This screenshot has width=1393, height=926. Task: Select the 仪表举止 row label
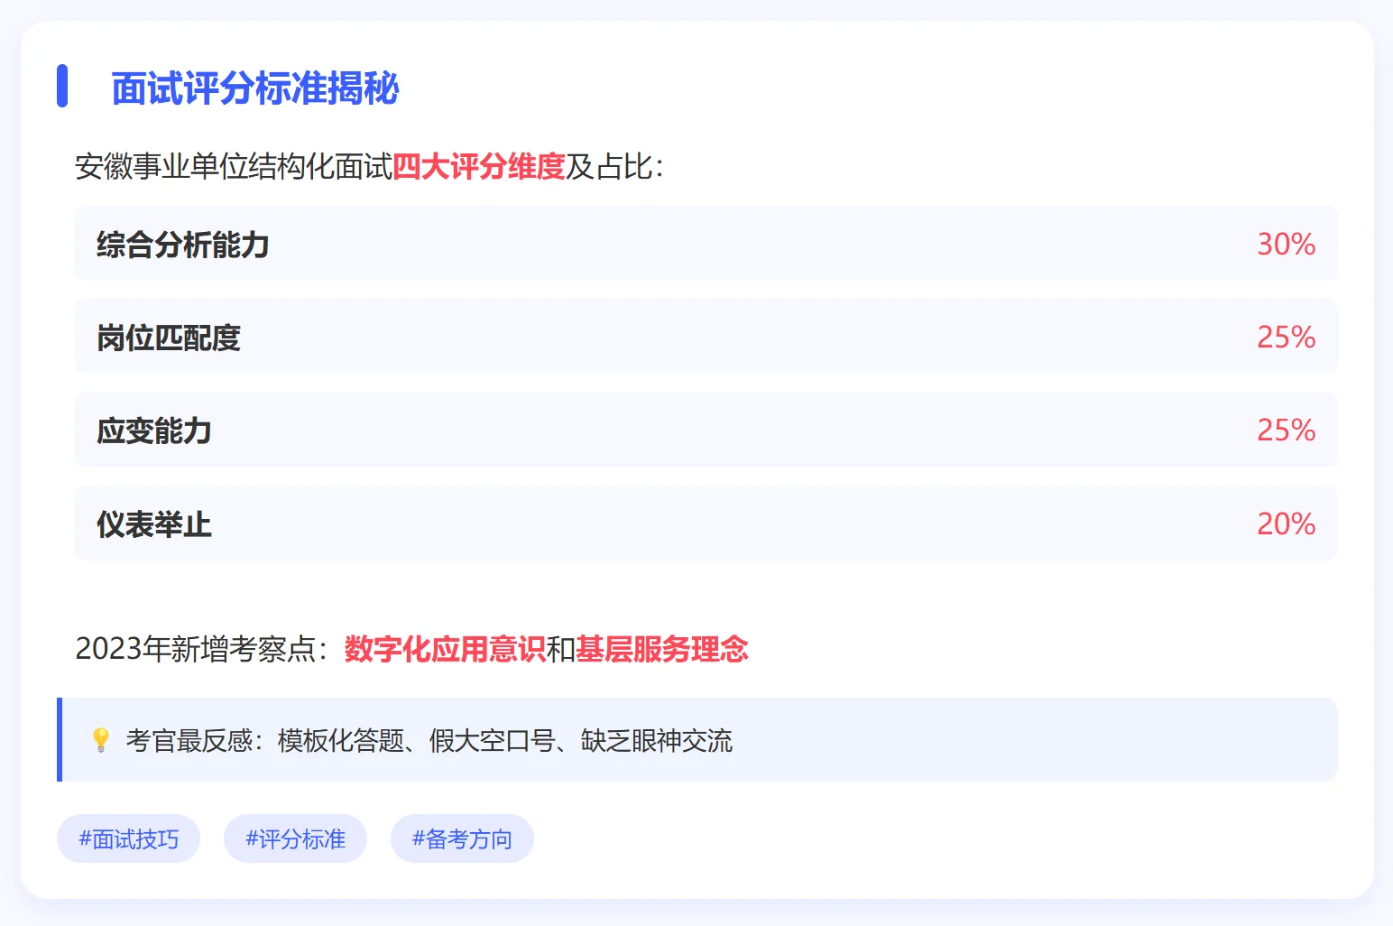coord(154,524)
